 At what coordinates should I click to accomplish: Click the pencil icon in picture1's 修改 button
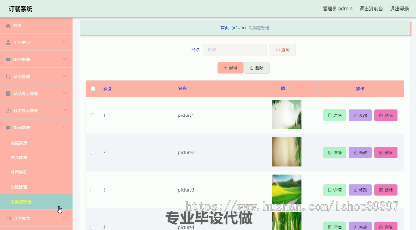click(x=355, y=115)
